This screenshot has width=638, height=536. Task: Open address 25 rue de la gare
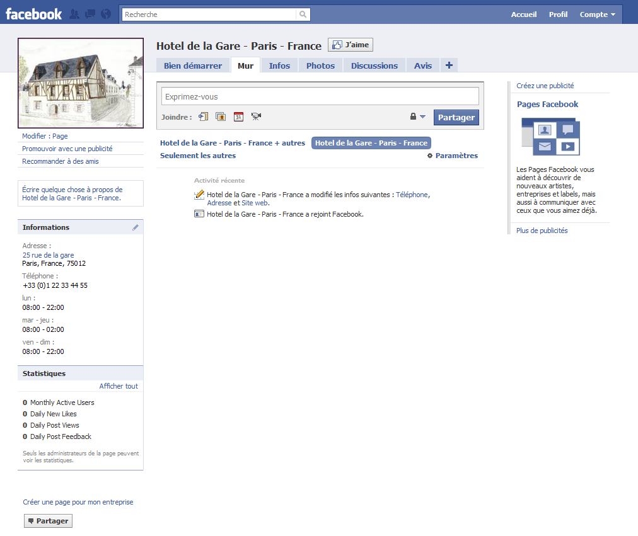pyautogui.click(x=48, y=255)
